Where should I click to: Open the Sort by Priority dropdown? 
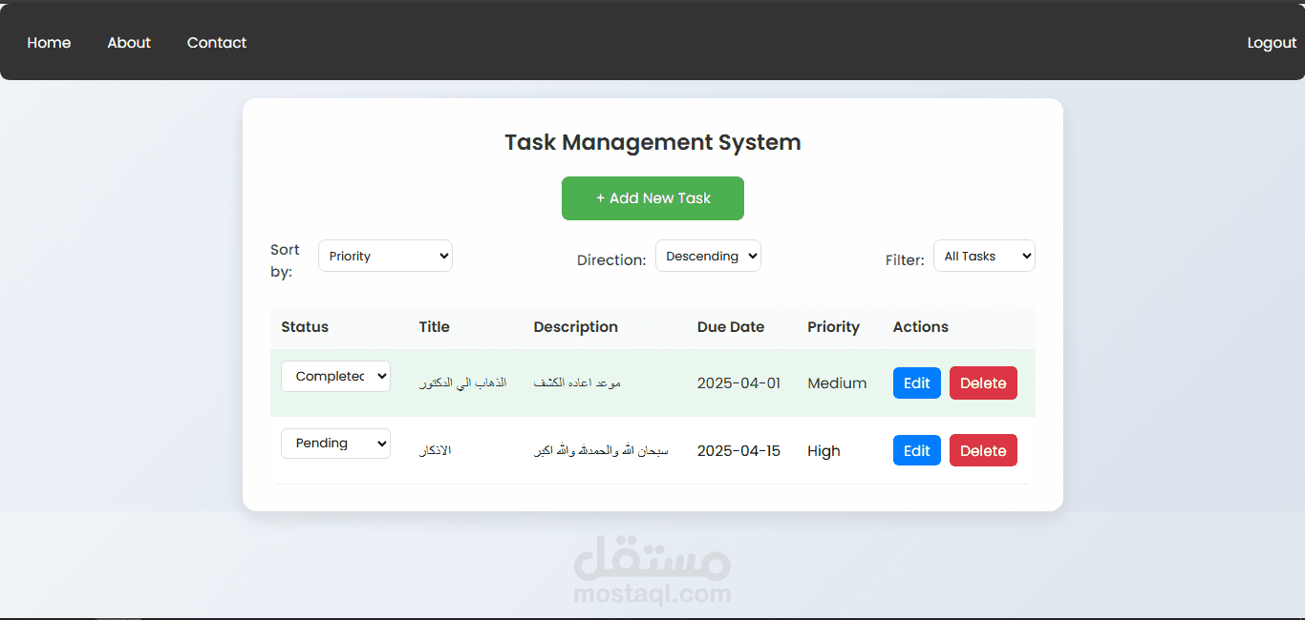[385, 256]
